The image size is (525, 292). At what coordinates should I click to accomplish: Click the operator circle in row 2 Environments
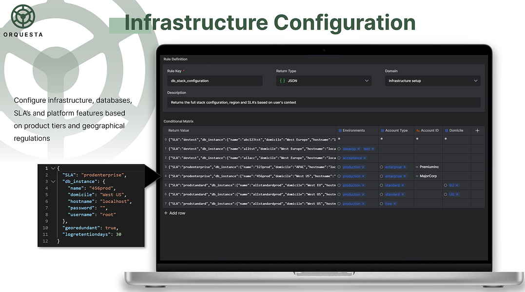(x=339, y=158)
